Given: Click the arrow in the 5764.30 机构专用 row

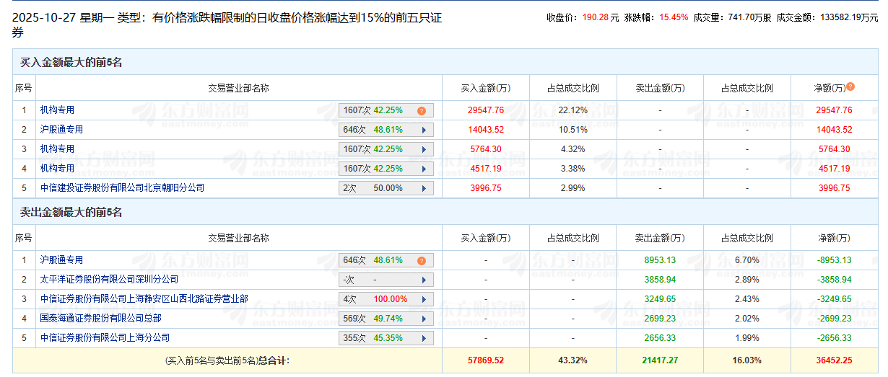Looking at the screenshot, I should point(423,149).
